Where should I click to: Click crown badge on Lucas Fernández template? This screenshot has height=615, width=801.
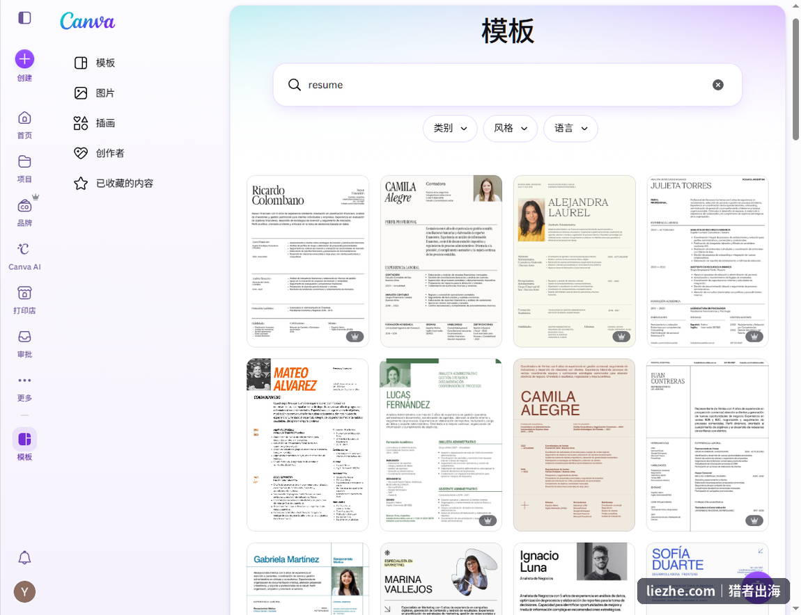[x=488, y=520]
